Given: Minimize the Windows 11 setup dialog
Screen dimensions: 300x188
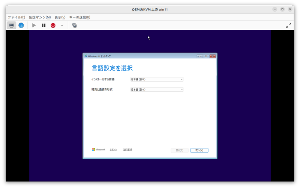Looking at the screenshot, I should pyautogui.click(x=199, y=56).
